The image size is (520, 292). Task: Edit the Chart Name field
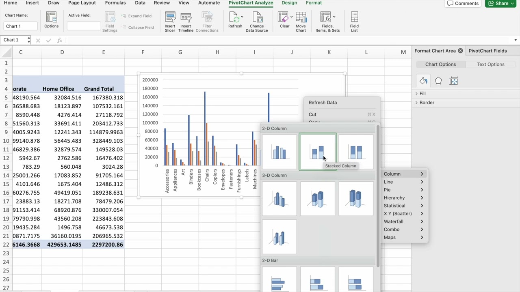tap(21, 26)
